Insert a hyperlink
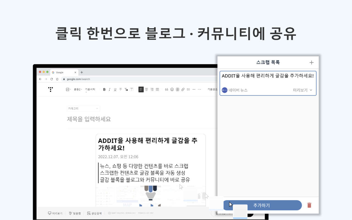 click(183, 89)
